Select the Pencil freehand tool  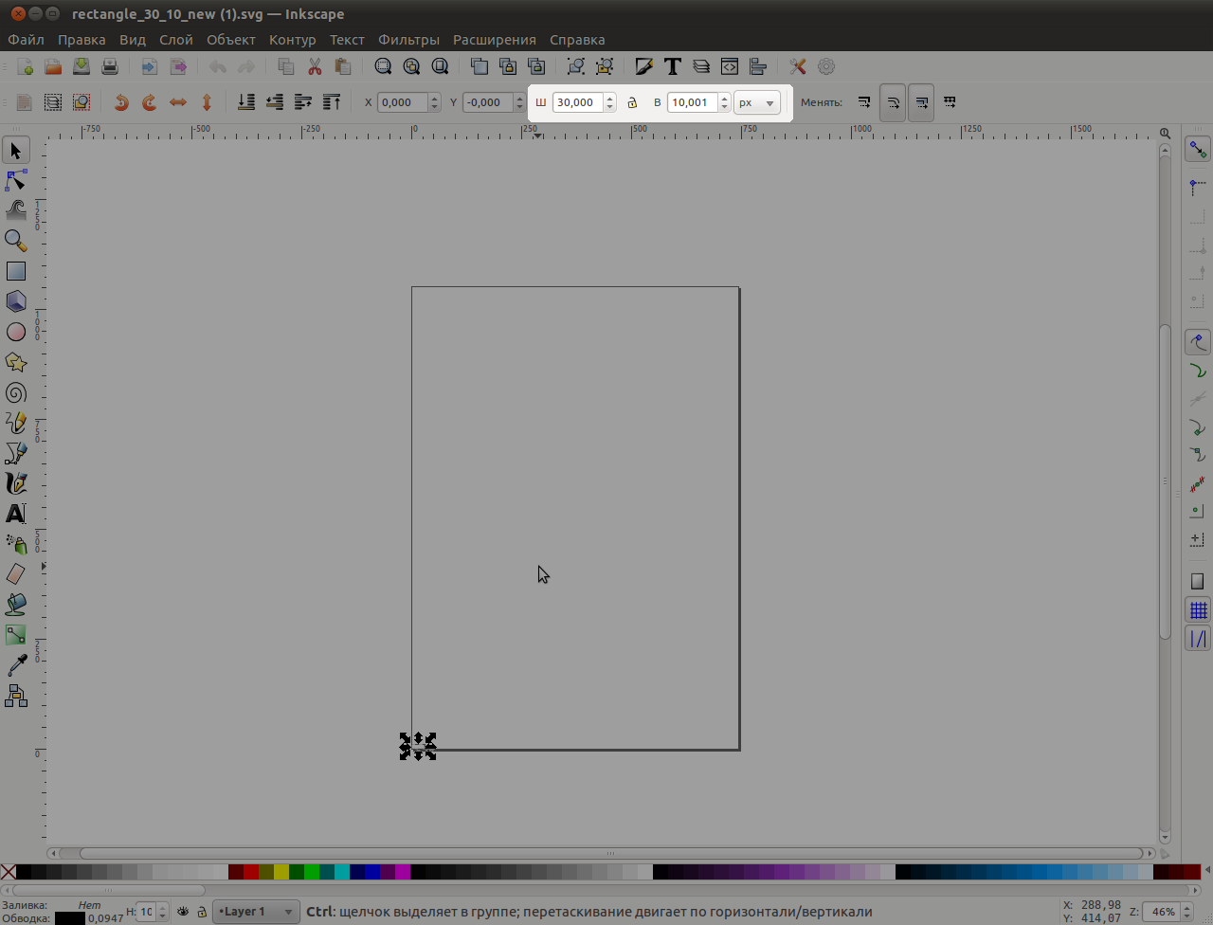click(x=16, y=423)
